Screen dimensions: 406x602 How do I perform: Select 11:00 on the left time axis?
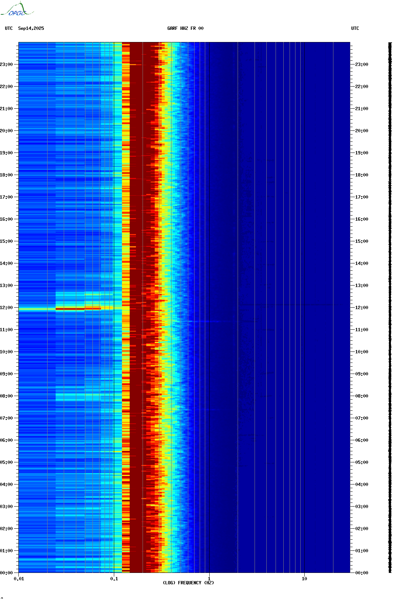pos(6,330)
